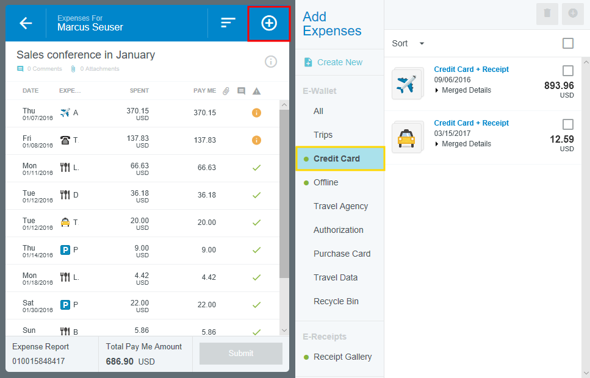Click the airplane expense thumbnail
The height and width of the screenshot is (378, 590).
pos(406,84)
